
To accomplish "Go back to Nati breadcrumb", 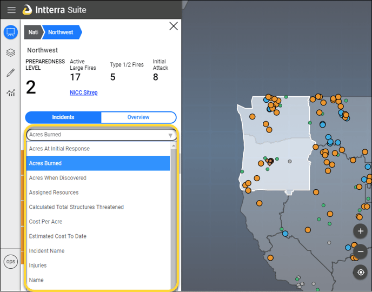I will (x=33, y=32).
